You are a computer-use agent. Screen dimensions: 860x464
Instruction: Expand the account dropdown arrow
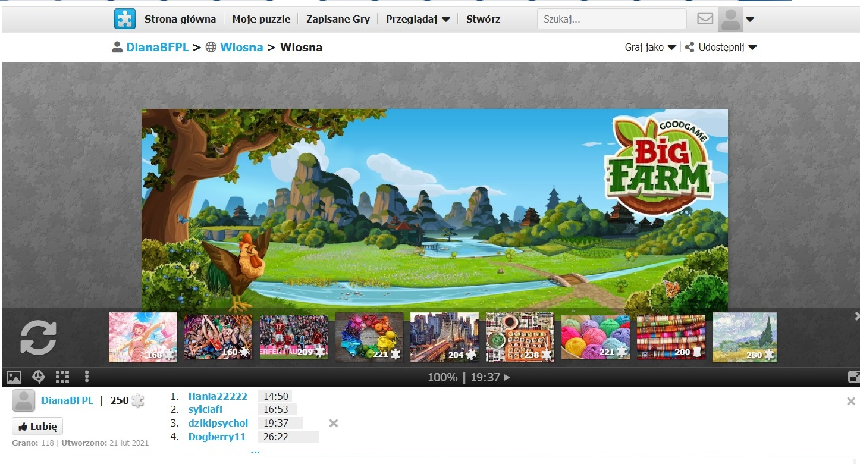click(750, 20)
